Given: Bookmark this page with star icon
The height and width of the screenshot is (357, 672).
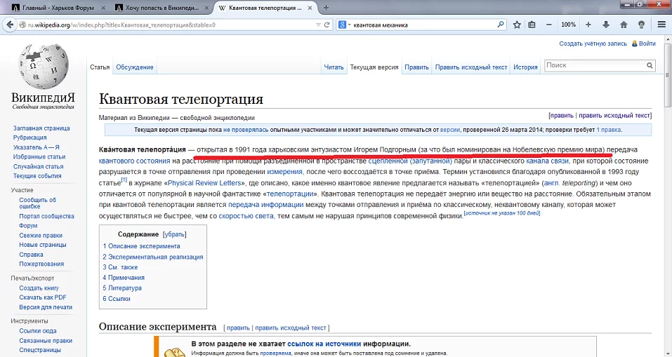Looking at the screenshot, I should pyautogui.click(x=517, y=25).
